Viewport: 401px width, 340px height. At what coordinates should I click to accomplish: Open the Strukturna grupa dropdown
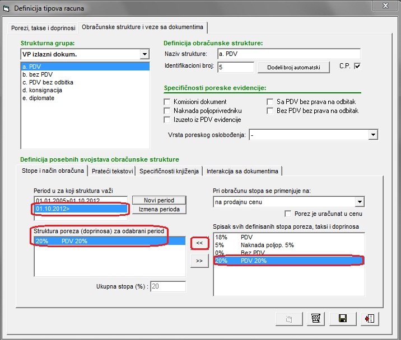click(144, 54)
